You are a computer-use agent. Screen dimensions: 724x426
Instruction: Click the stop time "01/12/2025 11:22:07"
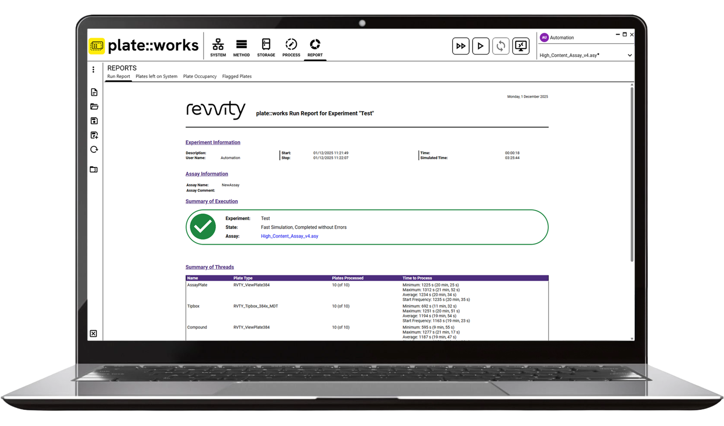point(331,158)
